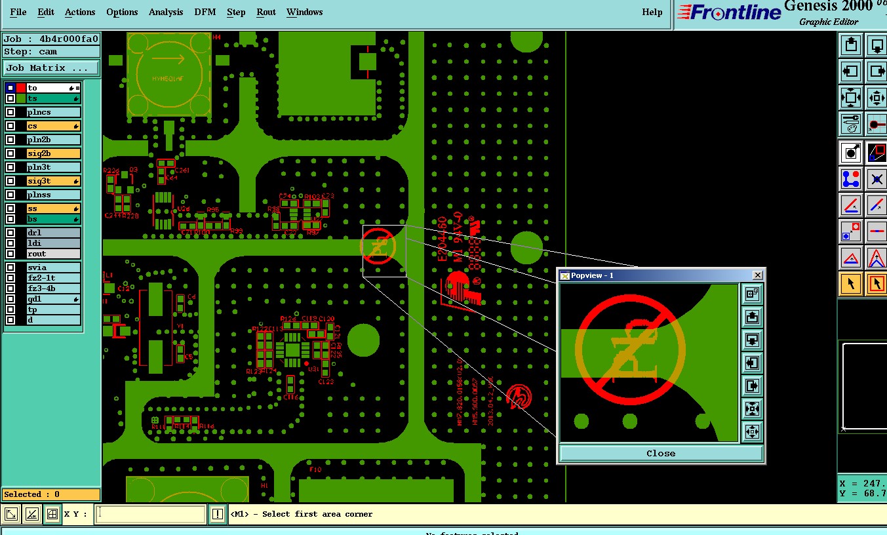Viewport: 887px width, 535px height.
Task: Select the svia layer name
Action: point(53,267)
